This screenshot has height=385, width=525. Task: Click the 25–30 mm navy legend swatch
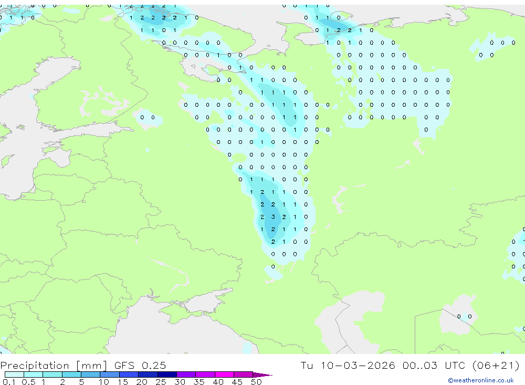pyautogui.click(x=167, y=374)
